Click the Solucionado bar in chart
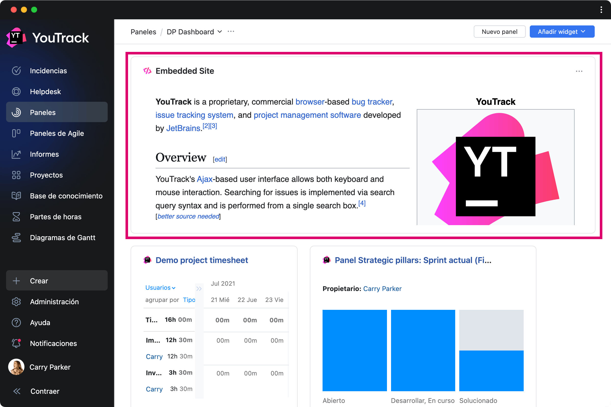This screenshot has height=407, width=611. click(x=491, y=371)
